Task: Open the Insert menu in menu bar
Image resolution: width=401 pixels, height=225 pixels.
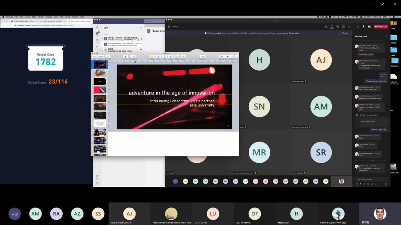Action: (28, 17)
